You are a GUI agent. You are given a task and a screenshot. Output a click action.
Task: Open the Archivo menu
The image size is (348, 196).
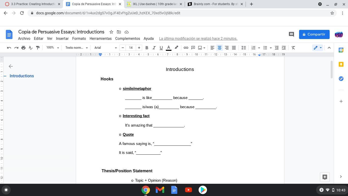[x=24, y=39]
